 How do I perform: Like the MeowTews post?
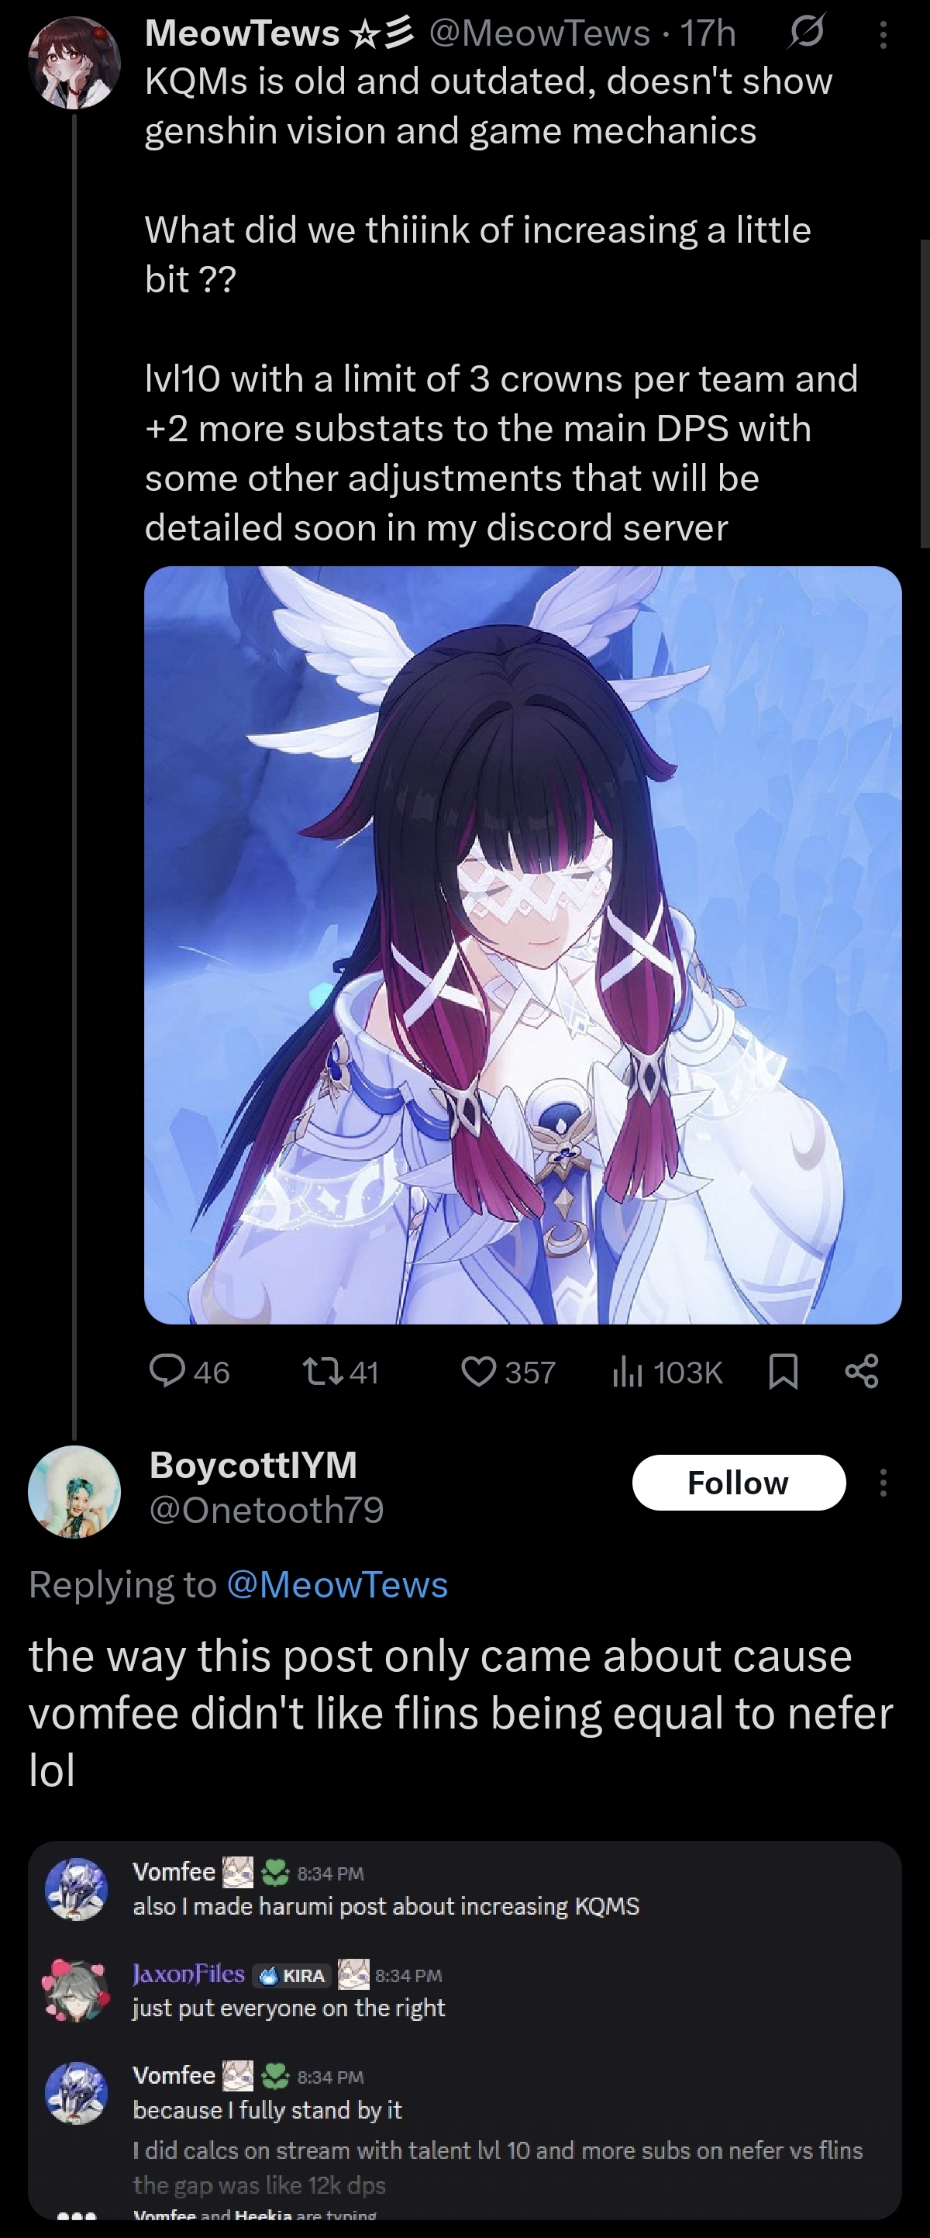coord(508,1372)
